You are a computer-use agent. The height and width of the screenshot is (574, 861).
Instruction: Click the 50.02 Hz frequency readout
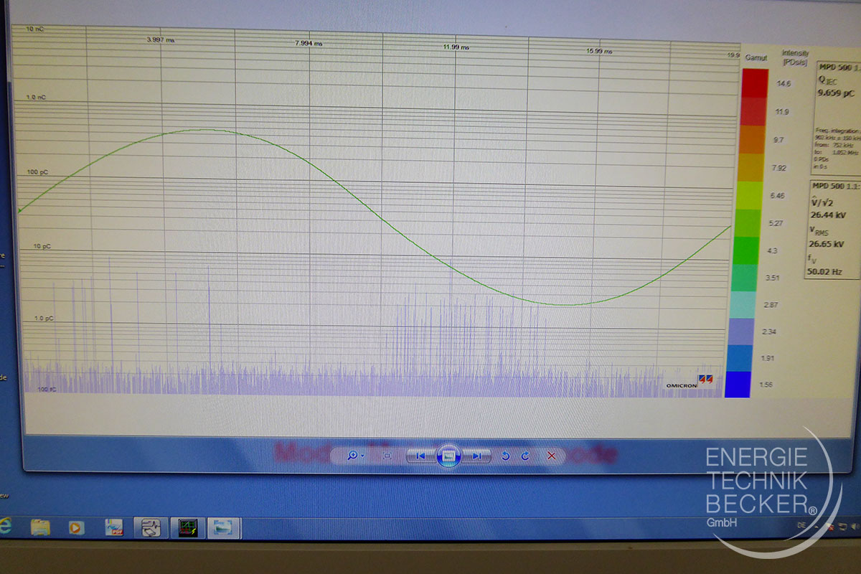pos(826,272)
